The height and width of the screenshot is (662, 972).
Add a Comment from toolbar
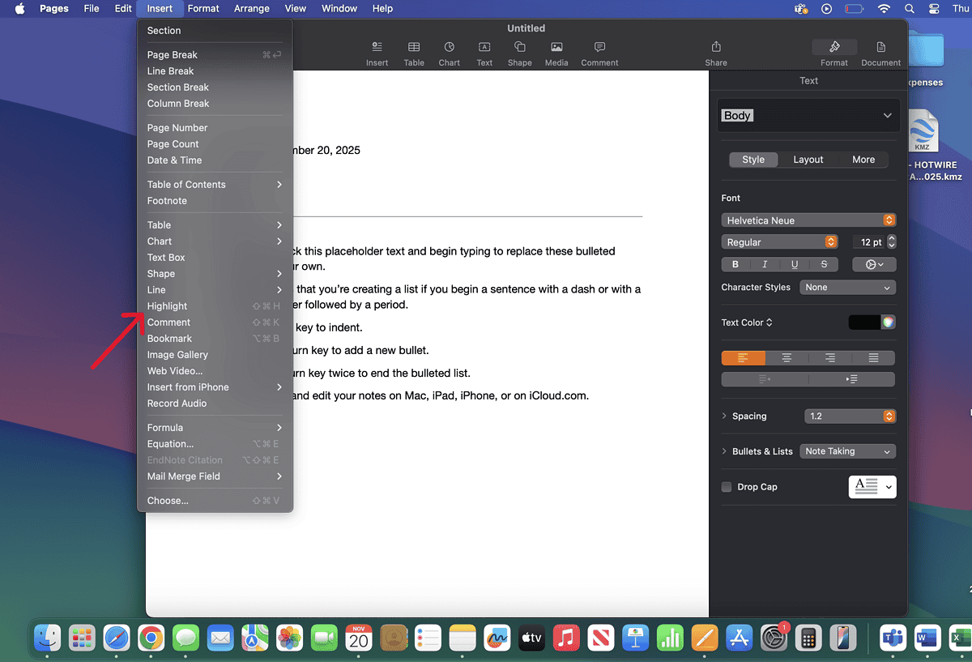point(599,53)
